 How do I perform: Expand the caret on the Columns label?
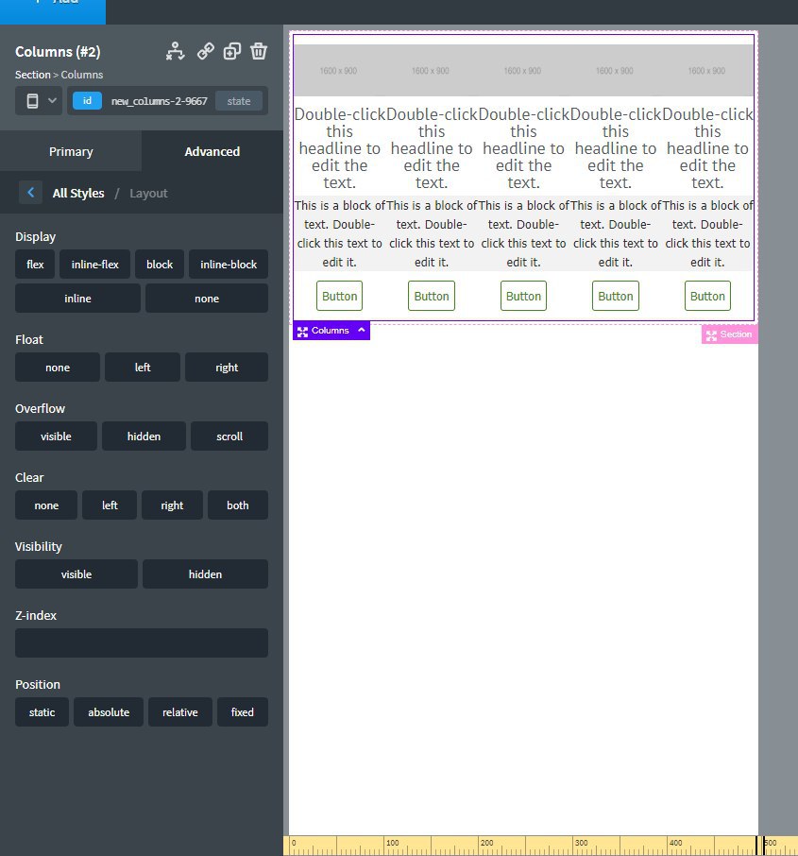[362, 330]
